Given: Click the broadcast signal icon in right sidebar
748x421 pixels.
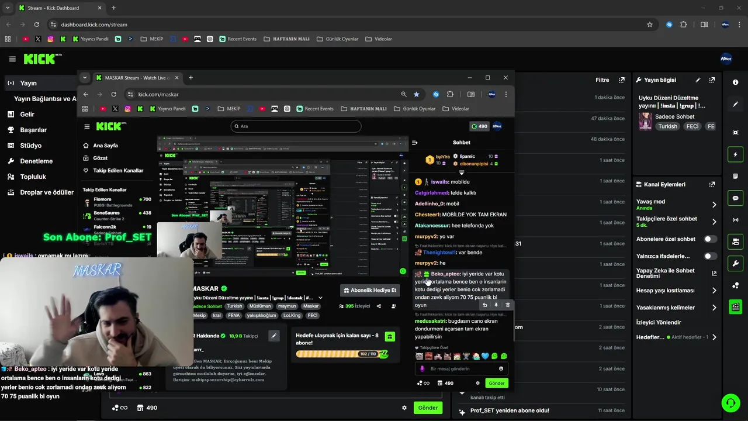Looking at the screenshot, I should tap(735, 220).
